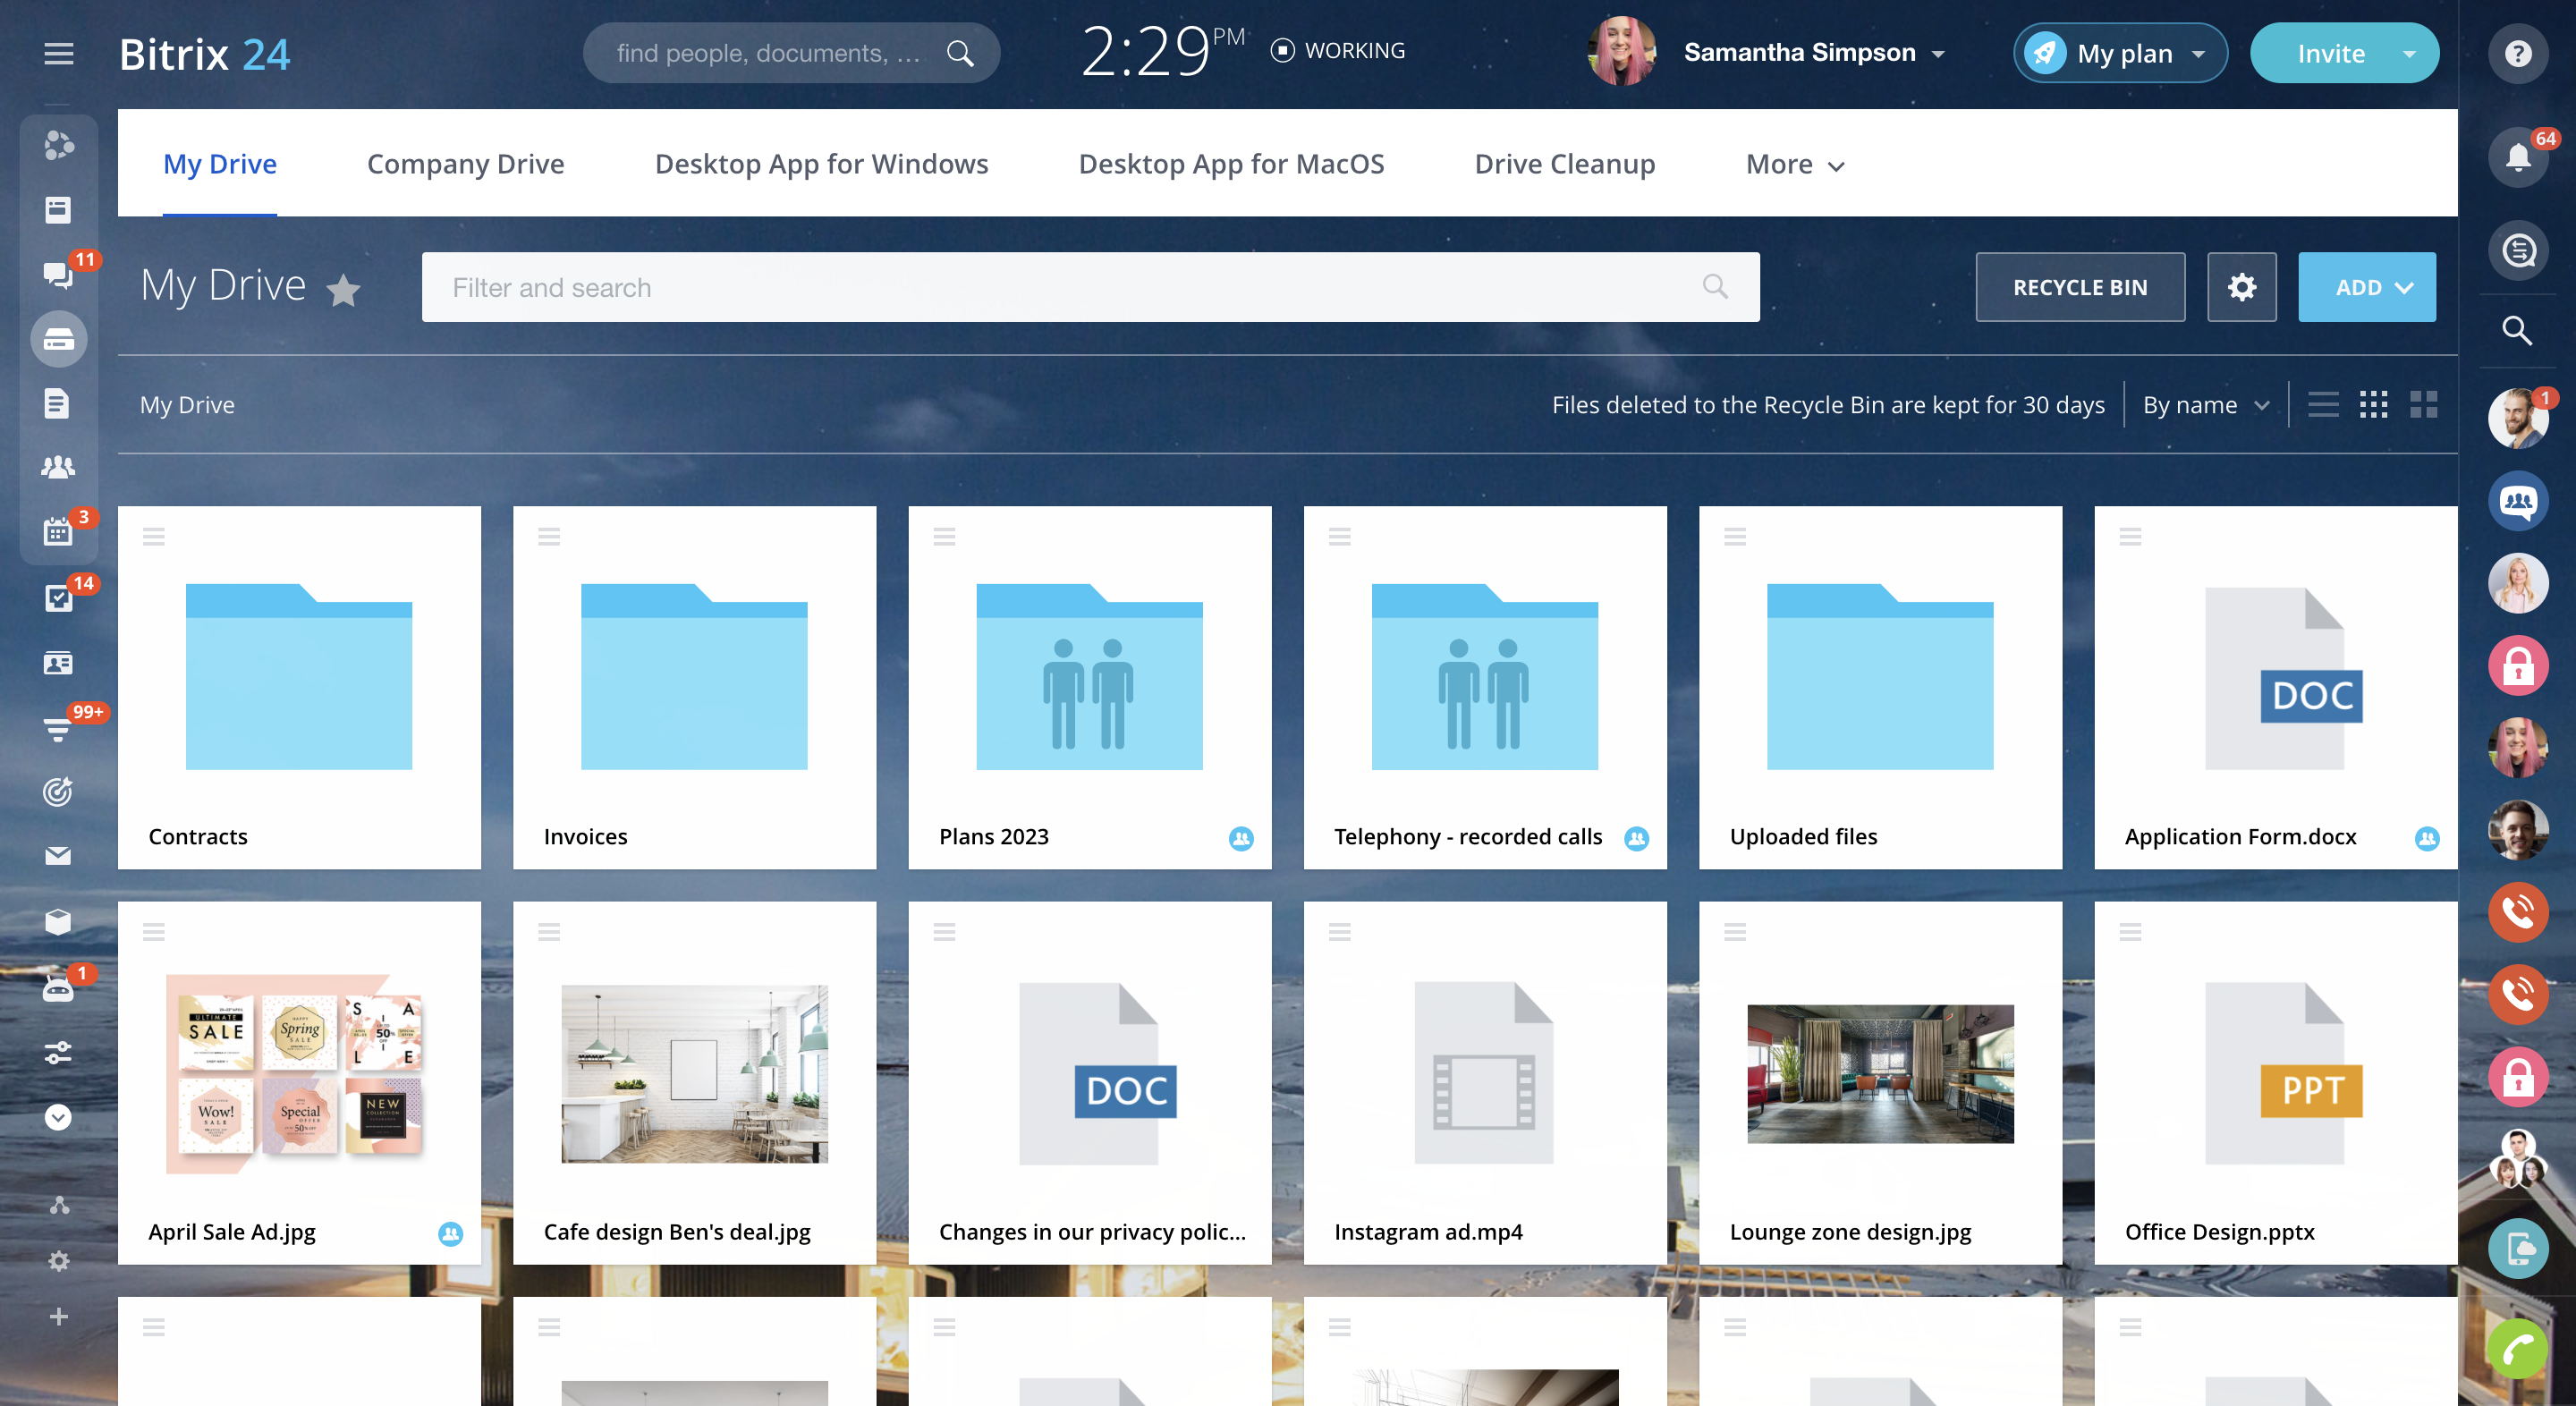Expand the By name sort dropdown
Screen dimensions: 2576x1406
click(2205, 405)
